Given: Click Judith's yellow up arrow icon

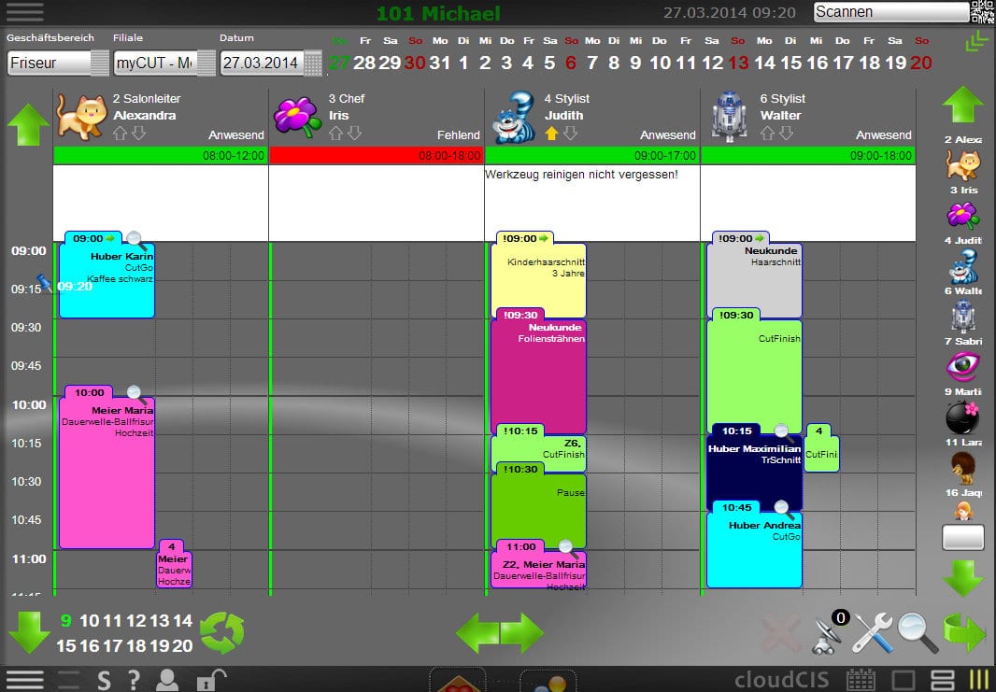Looking at the screenshot, I should (x=551, y=134).
